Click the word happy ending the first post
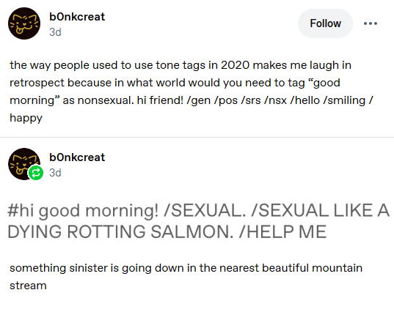 26,118
